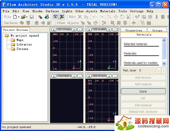Click the Undo arrow icon

pos(95,17)
